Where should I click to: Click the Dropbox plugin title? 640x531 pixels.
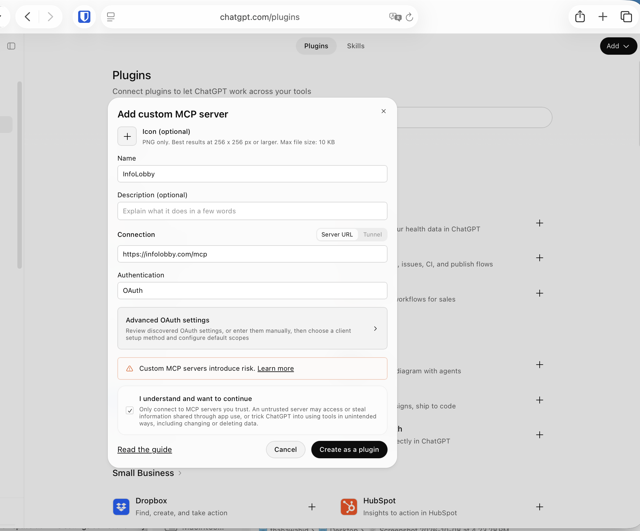[x=151, y=501]
